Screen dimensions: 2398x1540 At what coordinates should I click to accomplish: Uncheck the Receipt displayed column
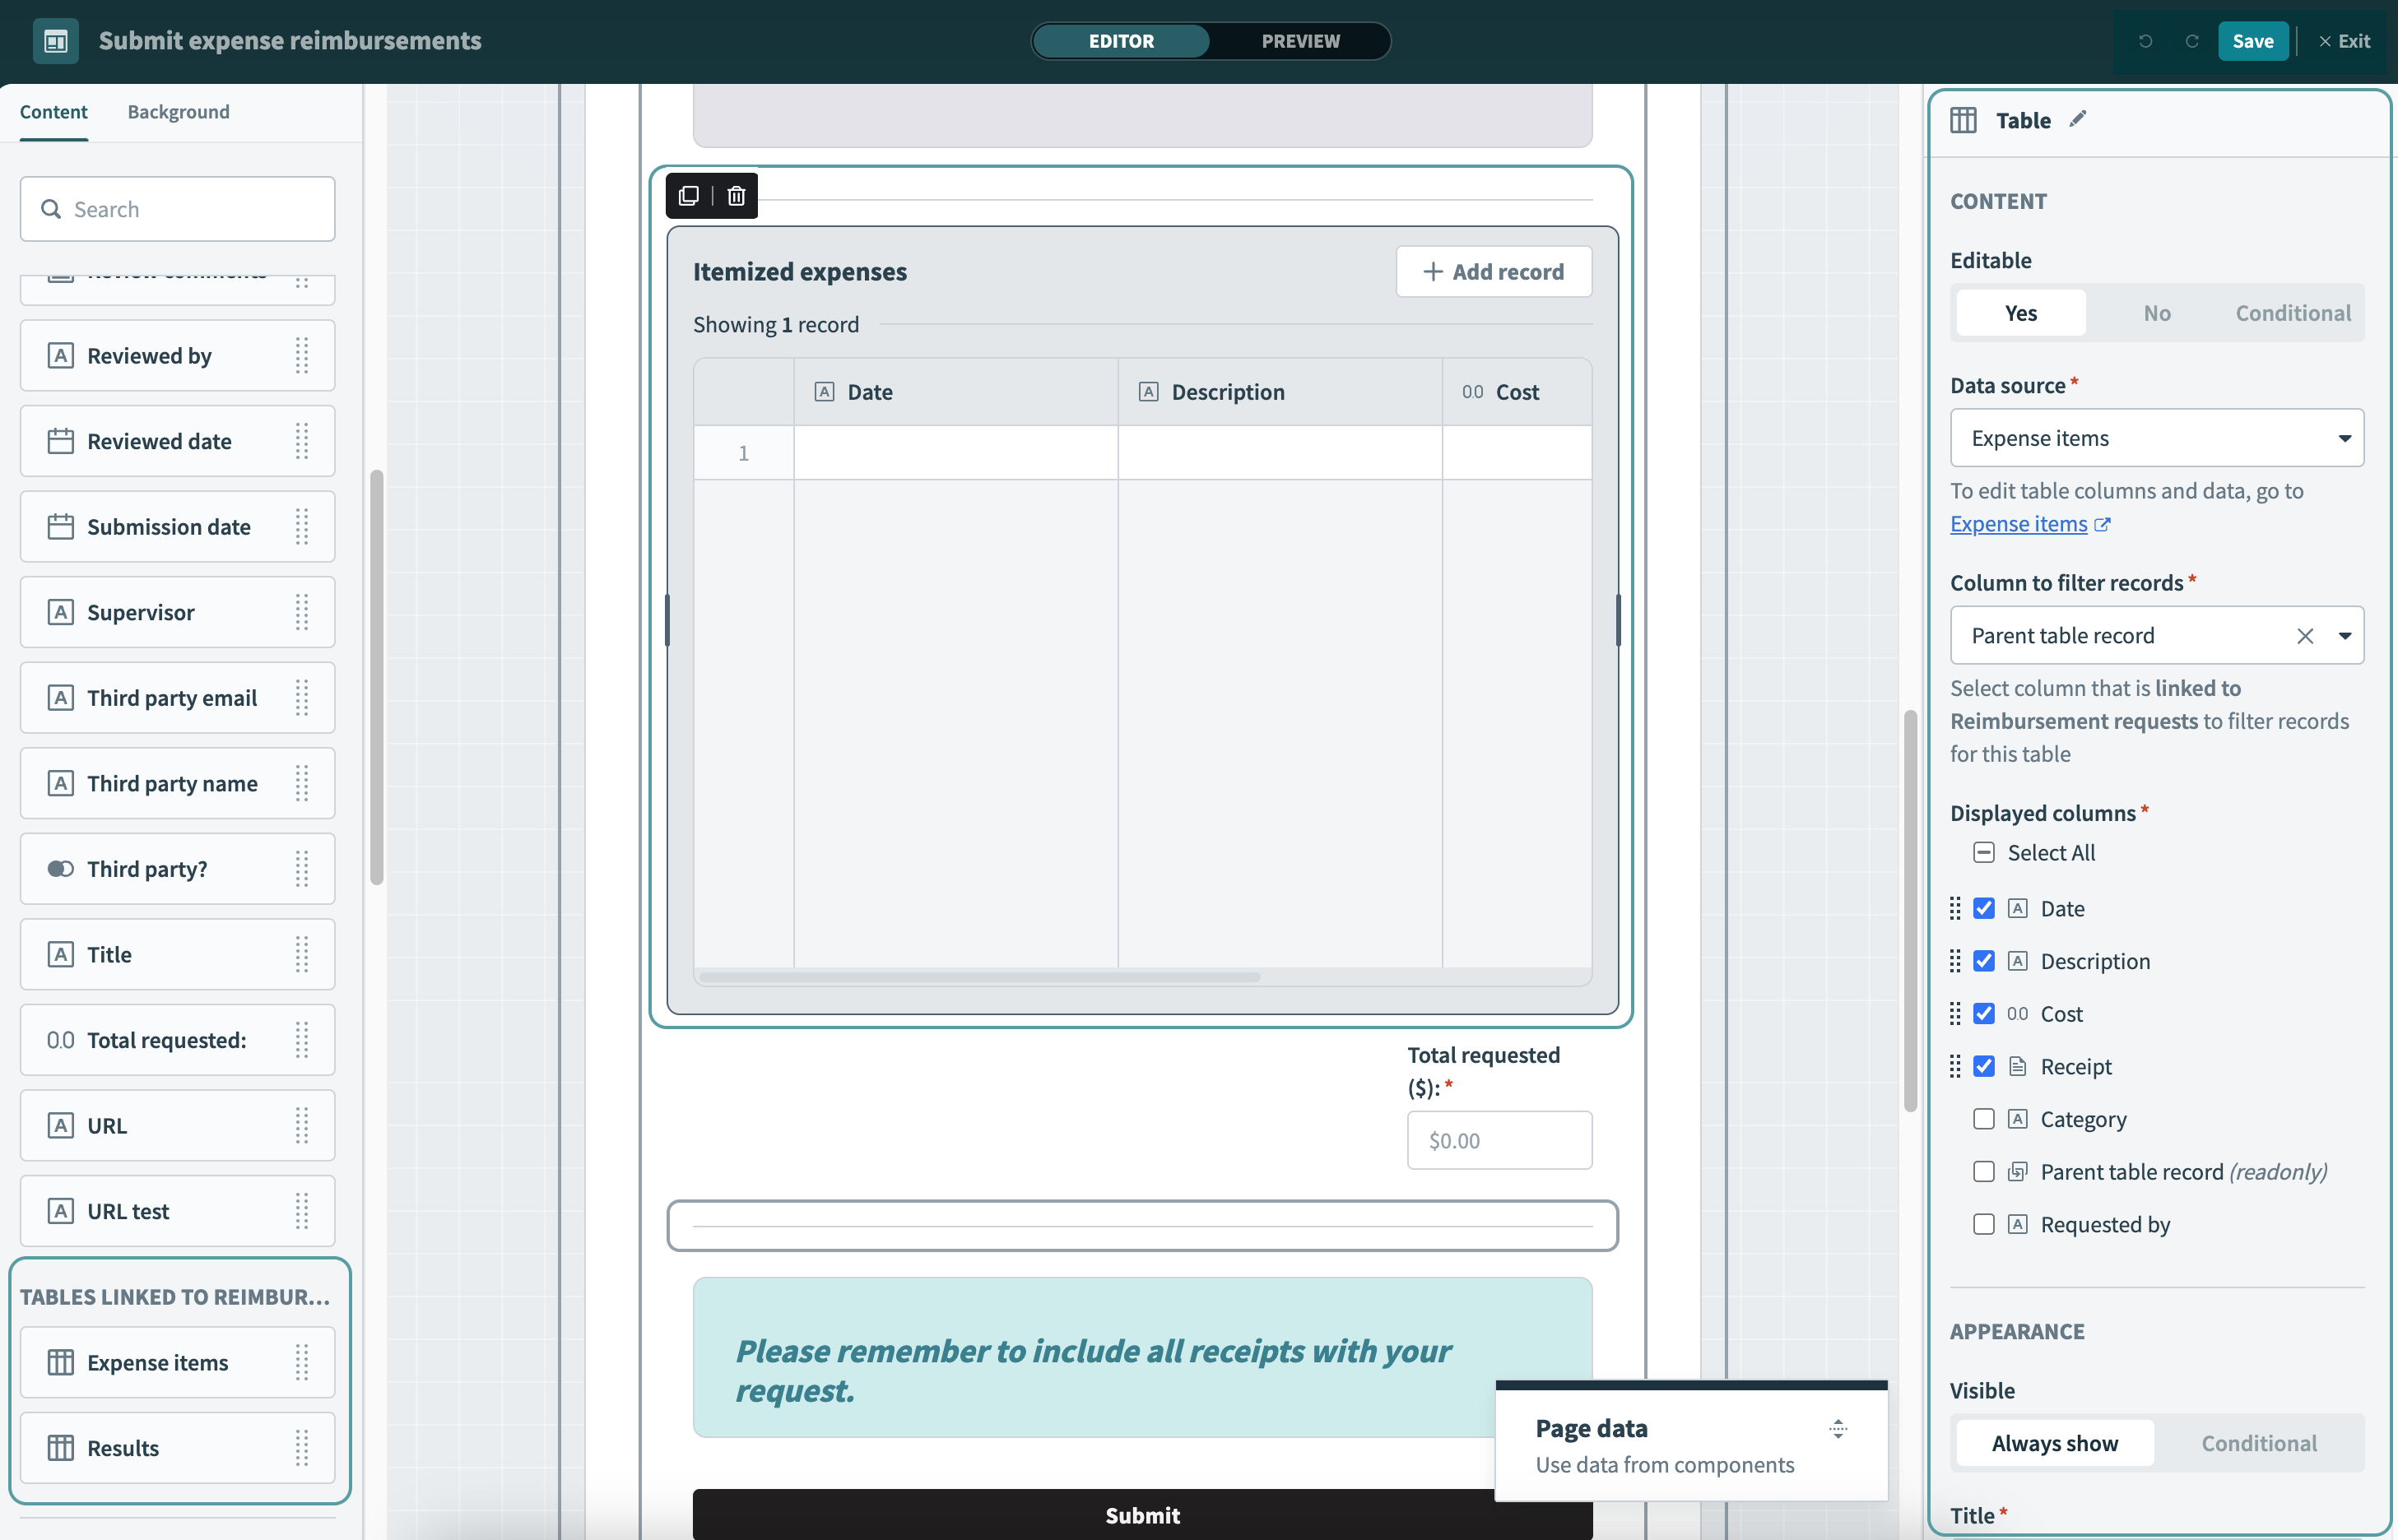[x=1984, y=1067]
